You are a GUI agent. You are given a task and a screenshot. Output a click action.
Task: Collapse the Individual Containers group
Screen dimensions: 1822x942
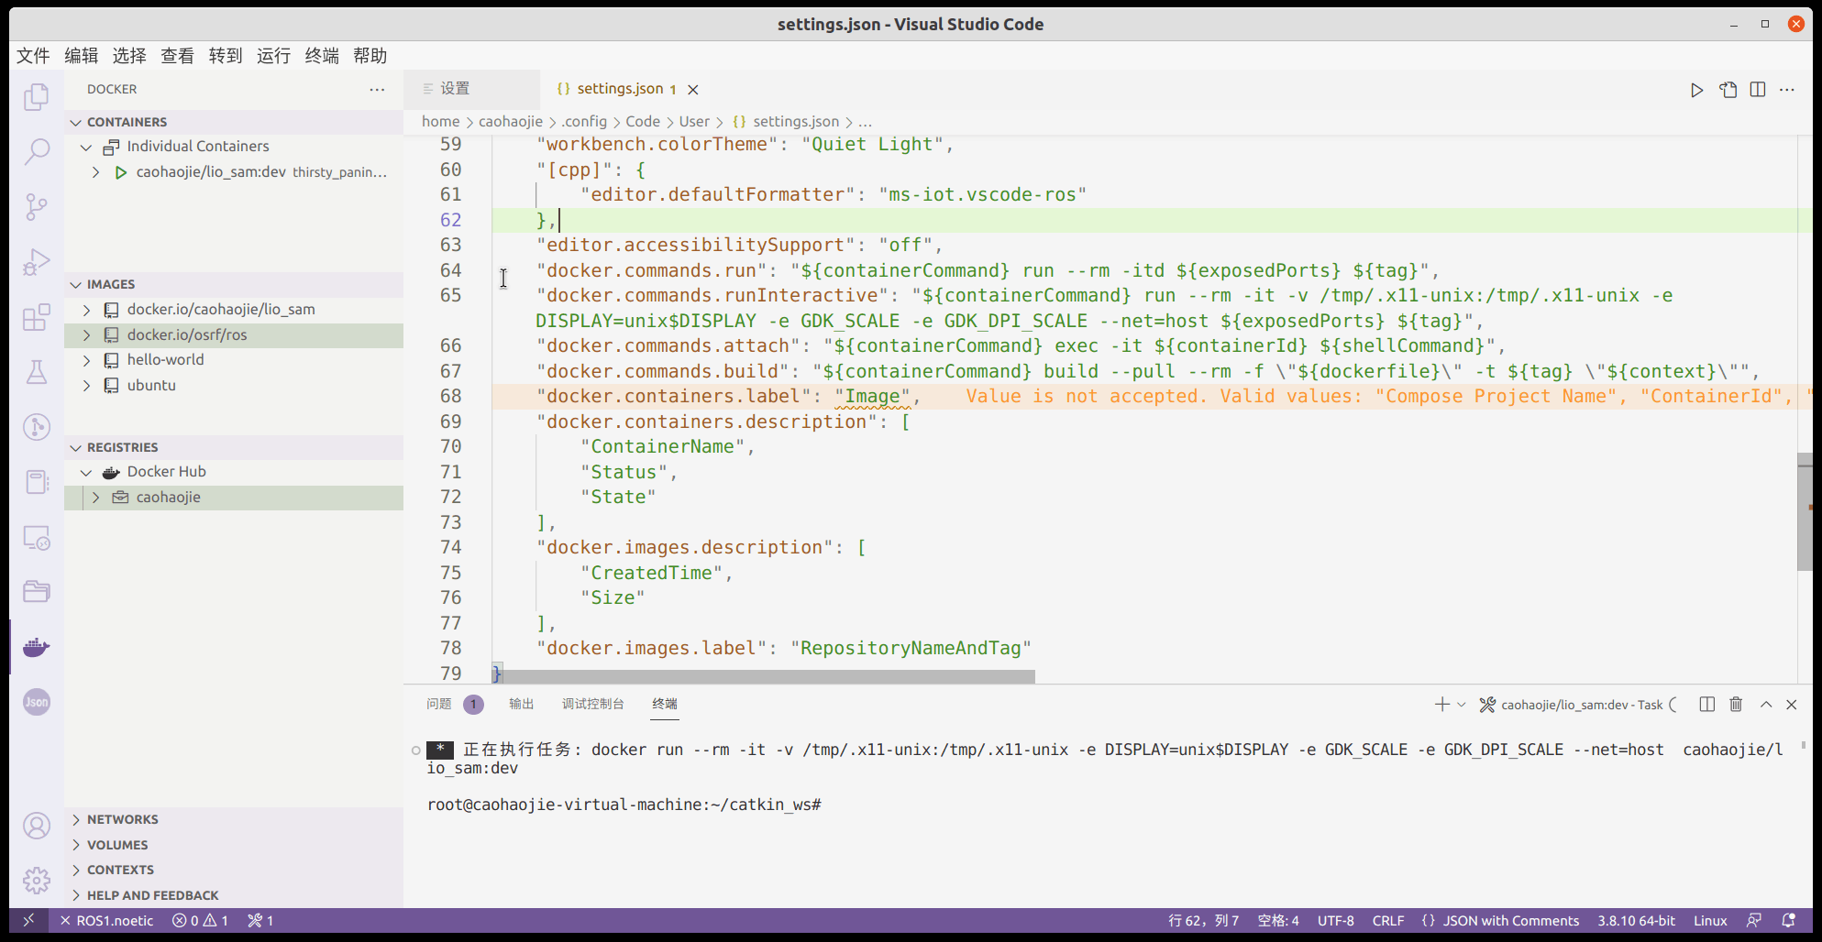tap(86, 147)
